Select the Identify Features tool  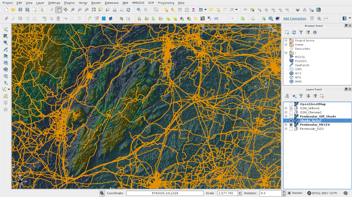point(139,10)
